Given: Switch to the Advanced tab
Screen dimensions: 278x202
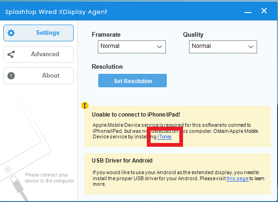Looking at the screenshot, I should pyautogui.click(x=38, y=54).
